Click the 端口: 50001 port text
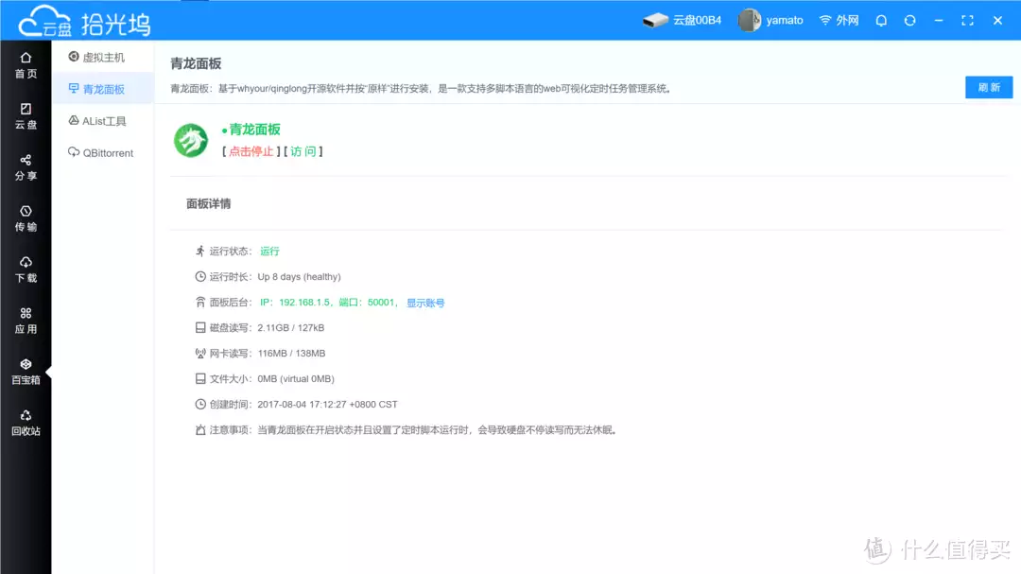The width and height of the screenshot is (1021, 574). click(367, 303)
